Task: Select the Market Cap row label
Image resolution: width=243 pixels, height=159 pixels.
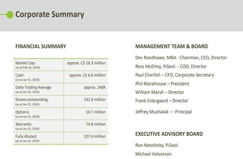Action: pos(26,63)
